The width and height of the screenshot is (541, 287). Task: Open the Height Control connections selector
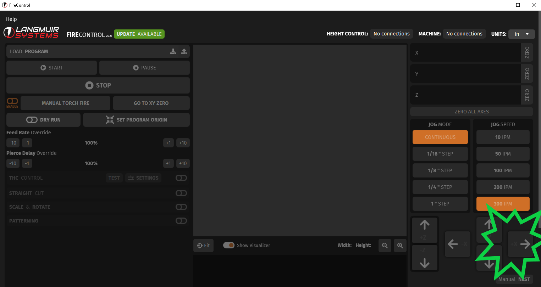tap(391, 34)
